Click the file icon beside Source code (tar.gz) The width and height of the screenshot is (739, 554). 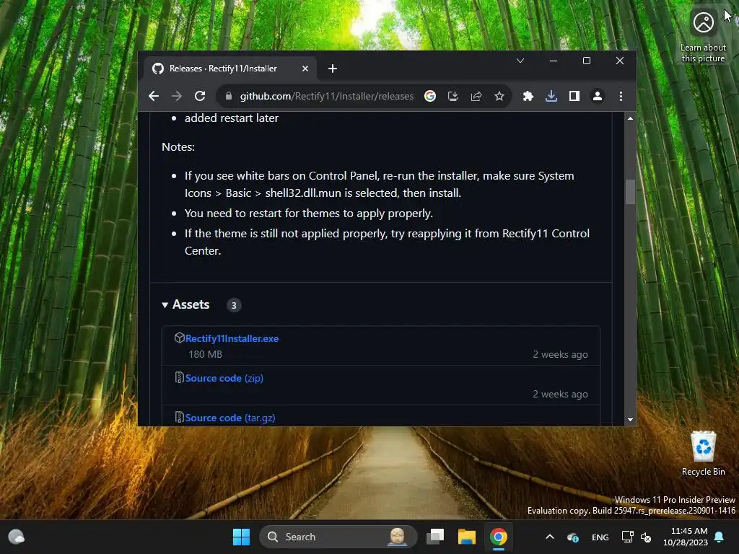pos(179,417)
